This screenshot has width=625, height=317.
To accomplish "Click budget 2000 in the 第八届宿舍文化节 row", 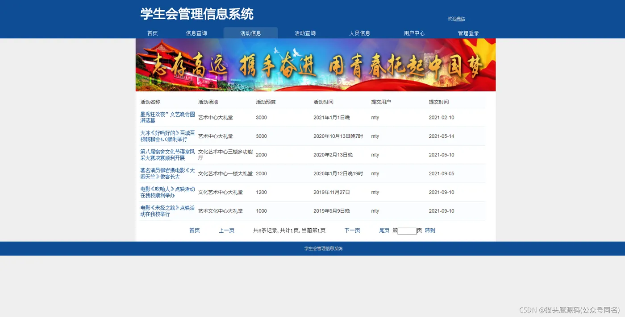I will pos(261,155).
